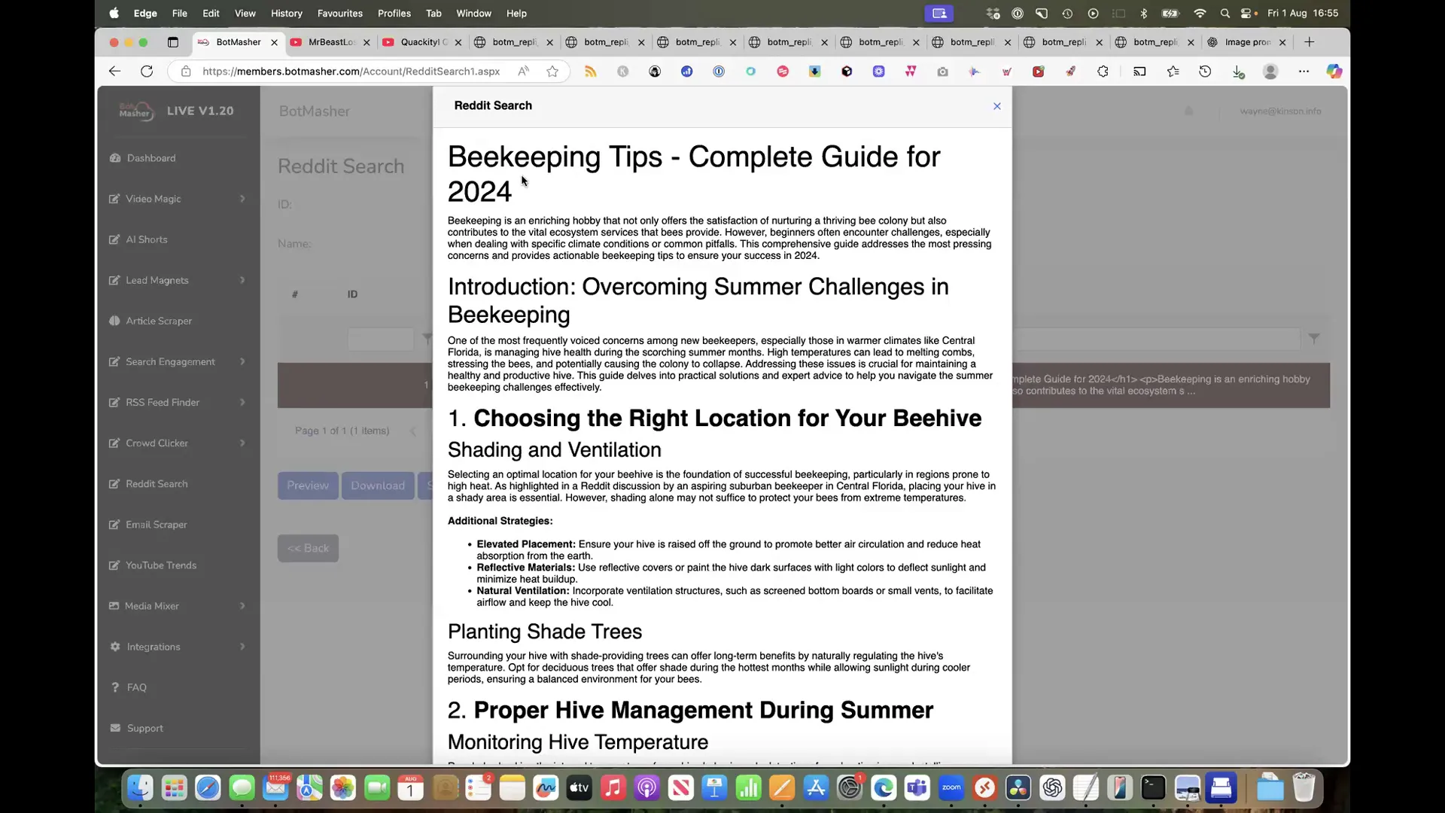1445x813 pixels.
Task: Open Spotlight search in menu bar
Action: pyautogui.click(x=1224, y=13)
